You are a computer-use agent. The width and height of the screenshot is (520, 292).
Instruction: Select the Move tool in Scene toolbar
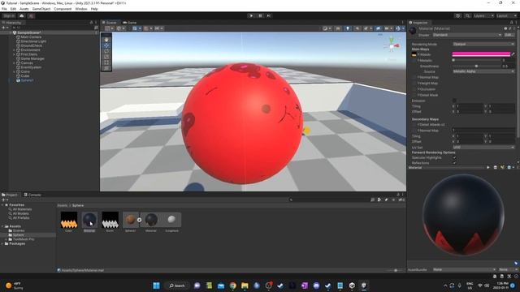(x=106, y=45)
